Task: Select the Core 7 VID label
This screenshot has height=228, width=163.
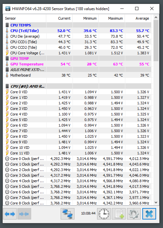Action: point(19,131)
